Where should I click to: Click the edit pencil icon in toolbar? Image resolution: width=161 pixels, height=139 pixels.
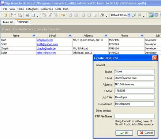pos(50,15)
